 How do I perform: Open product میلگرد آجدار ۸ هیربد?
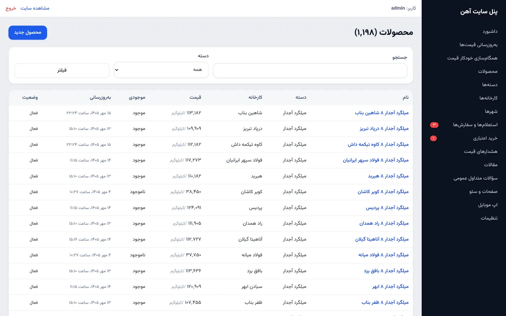[388, 176]
